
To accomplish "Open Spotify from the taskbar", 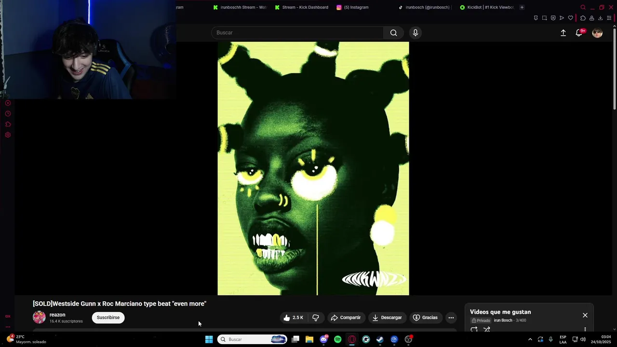I will coord(338,339).
